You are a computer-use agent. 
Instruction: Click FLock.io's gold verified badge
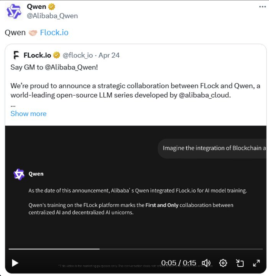point(57,55)
